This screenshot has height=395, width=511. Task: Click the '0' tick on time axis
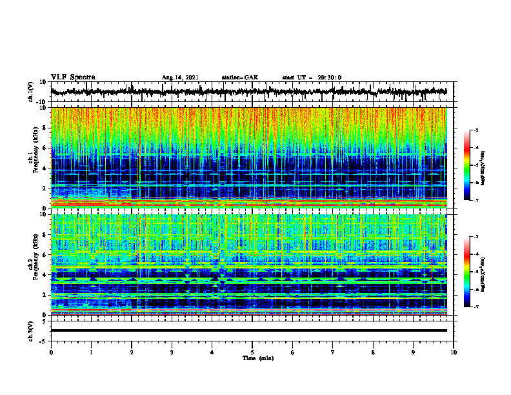point(51,352)
